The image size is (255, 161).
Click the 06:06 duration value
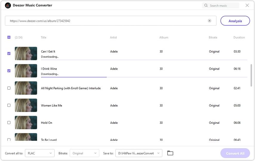click(x=237, y=123)
